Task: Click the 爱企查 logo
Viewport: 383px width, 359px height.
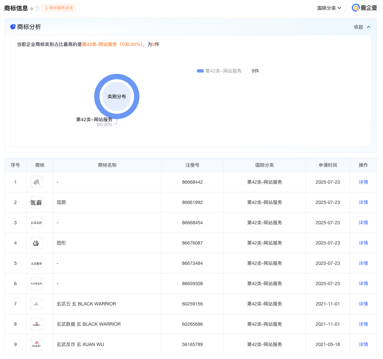Action: click(364, 8)
